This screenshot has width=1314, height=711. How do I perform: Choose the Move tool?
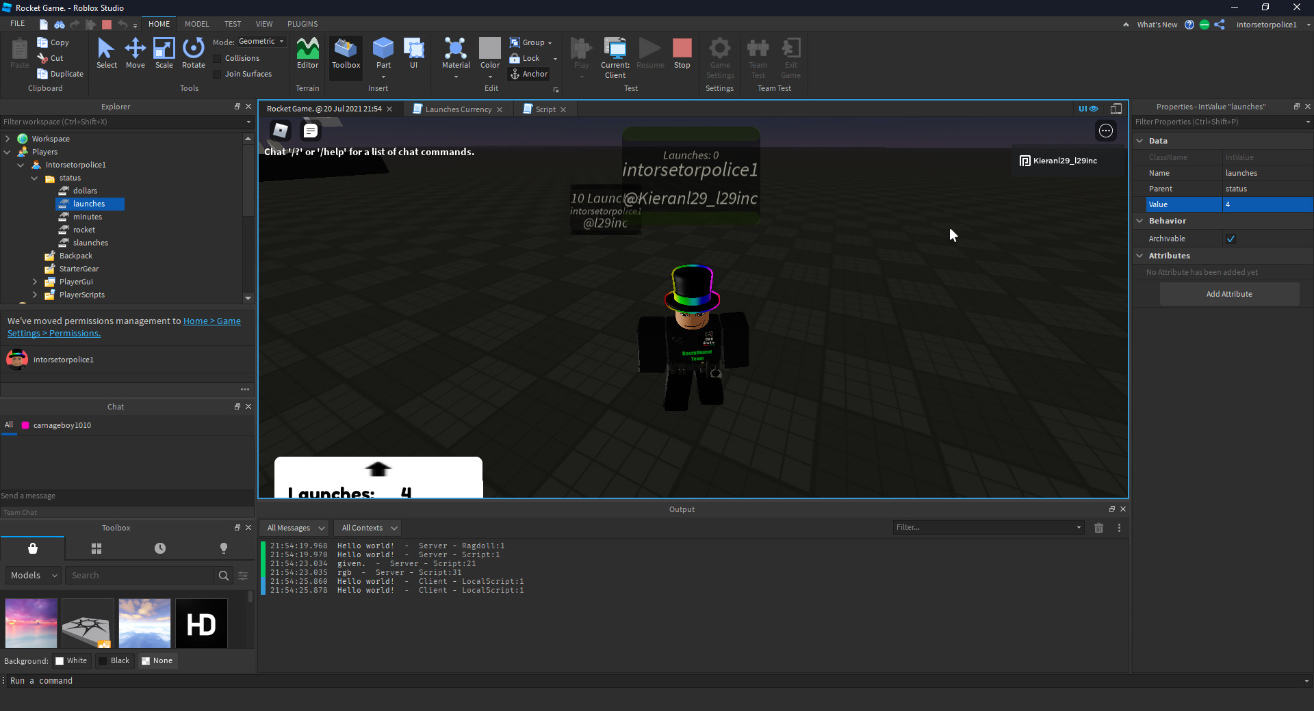click(x=136, y=53)
